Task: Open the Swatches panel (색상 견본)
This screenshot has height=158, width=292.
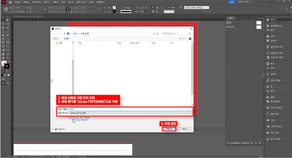Action: [272, 133]
